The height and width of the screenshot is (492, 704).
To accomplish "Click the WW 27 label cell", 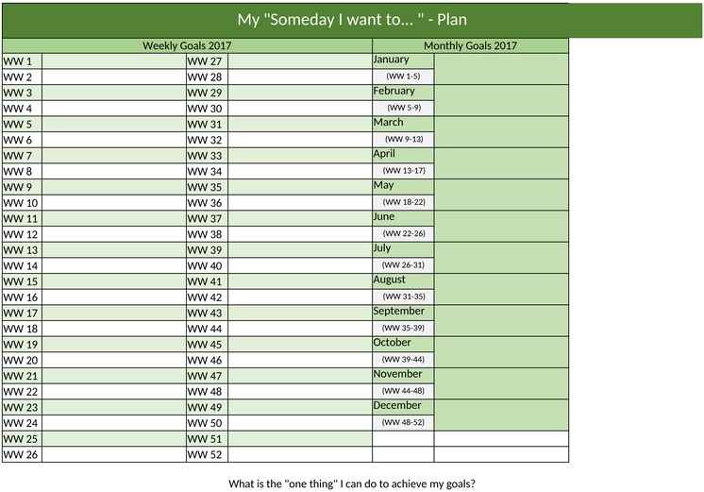I will click(207, 61).
